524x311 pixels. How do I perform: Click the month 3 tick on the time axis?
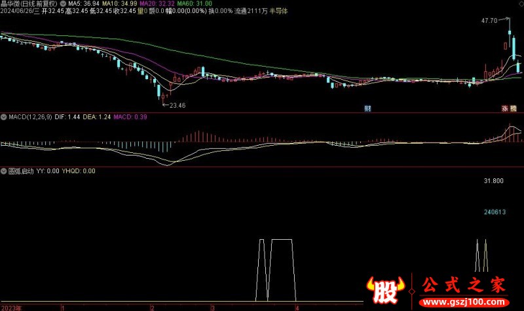click(212, 308)
